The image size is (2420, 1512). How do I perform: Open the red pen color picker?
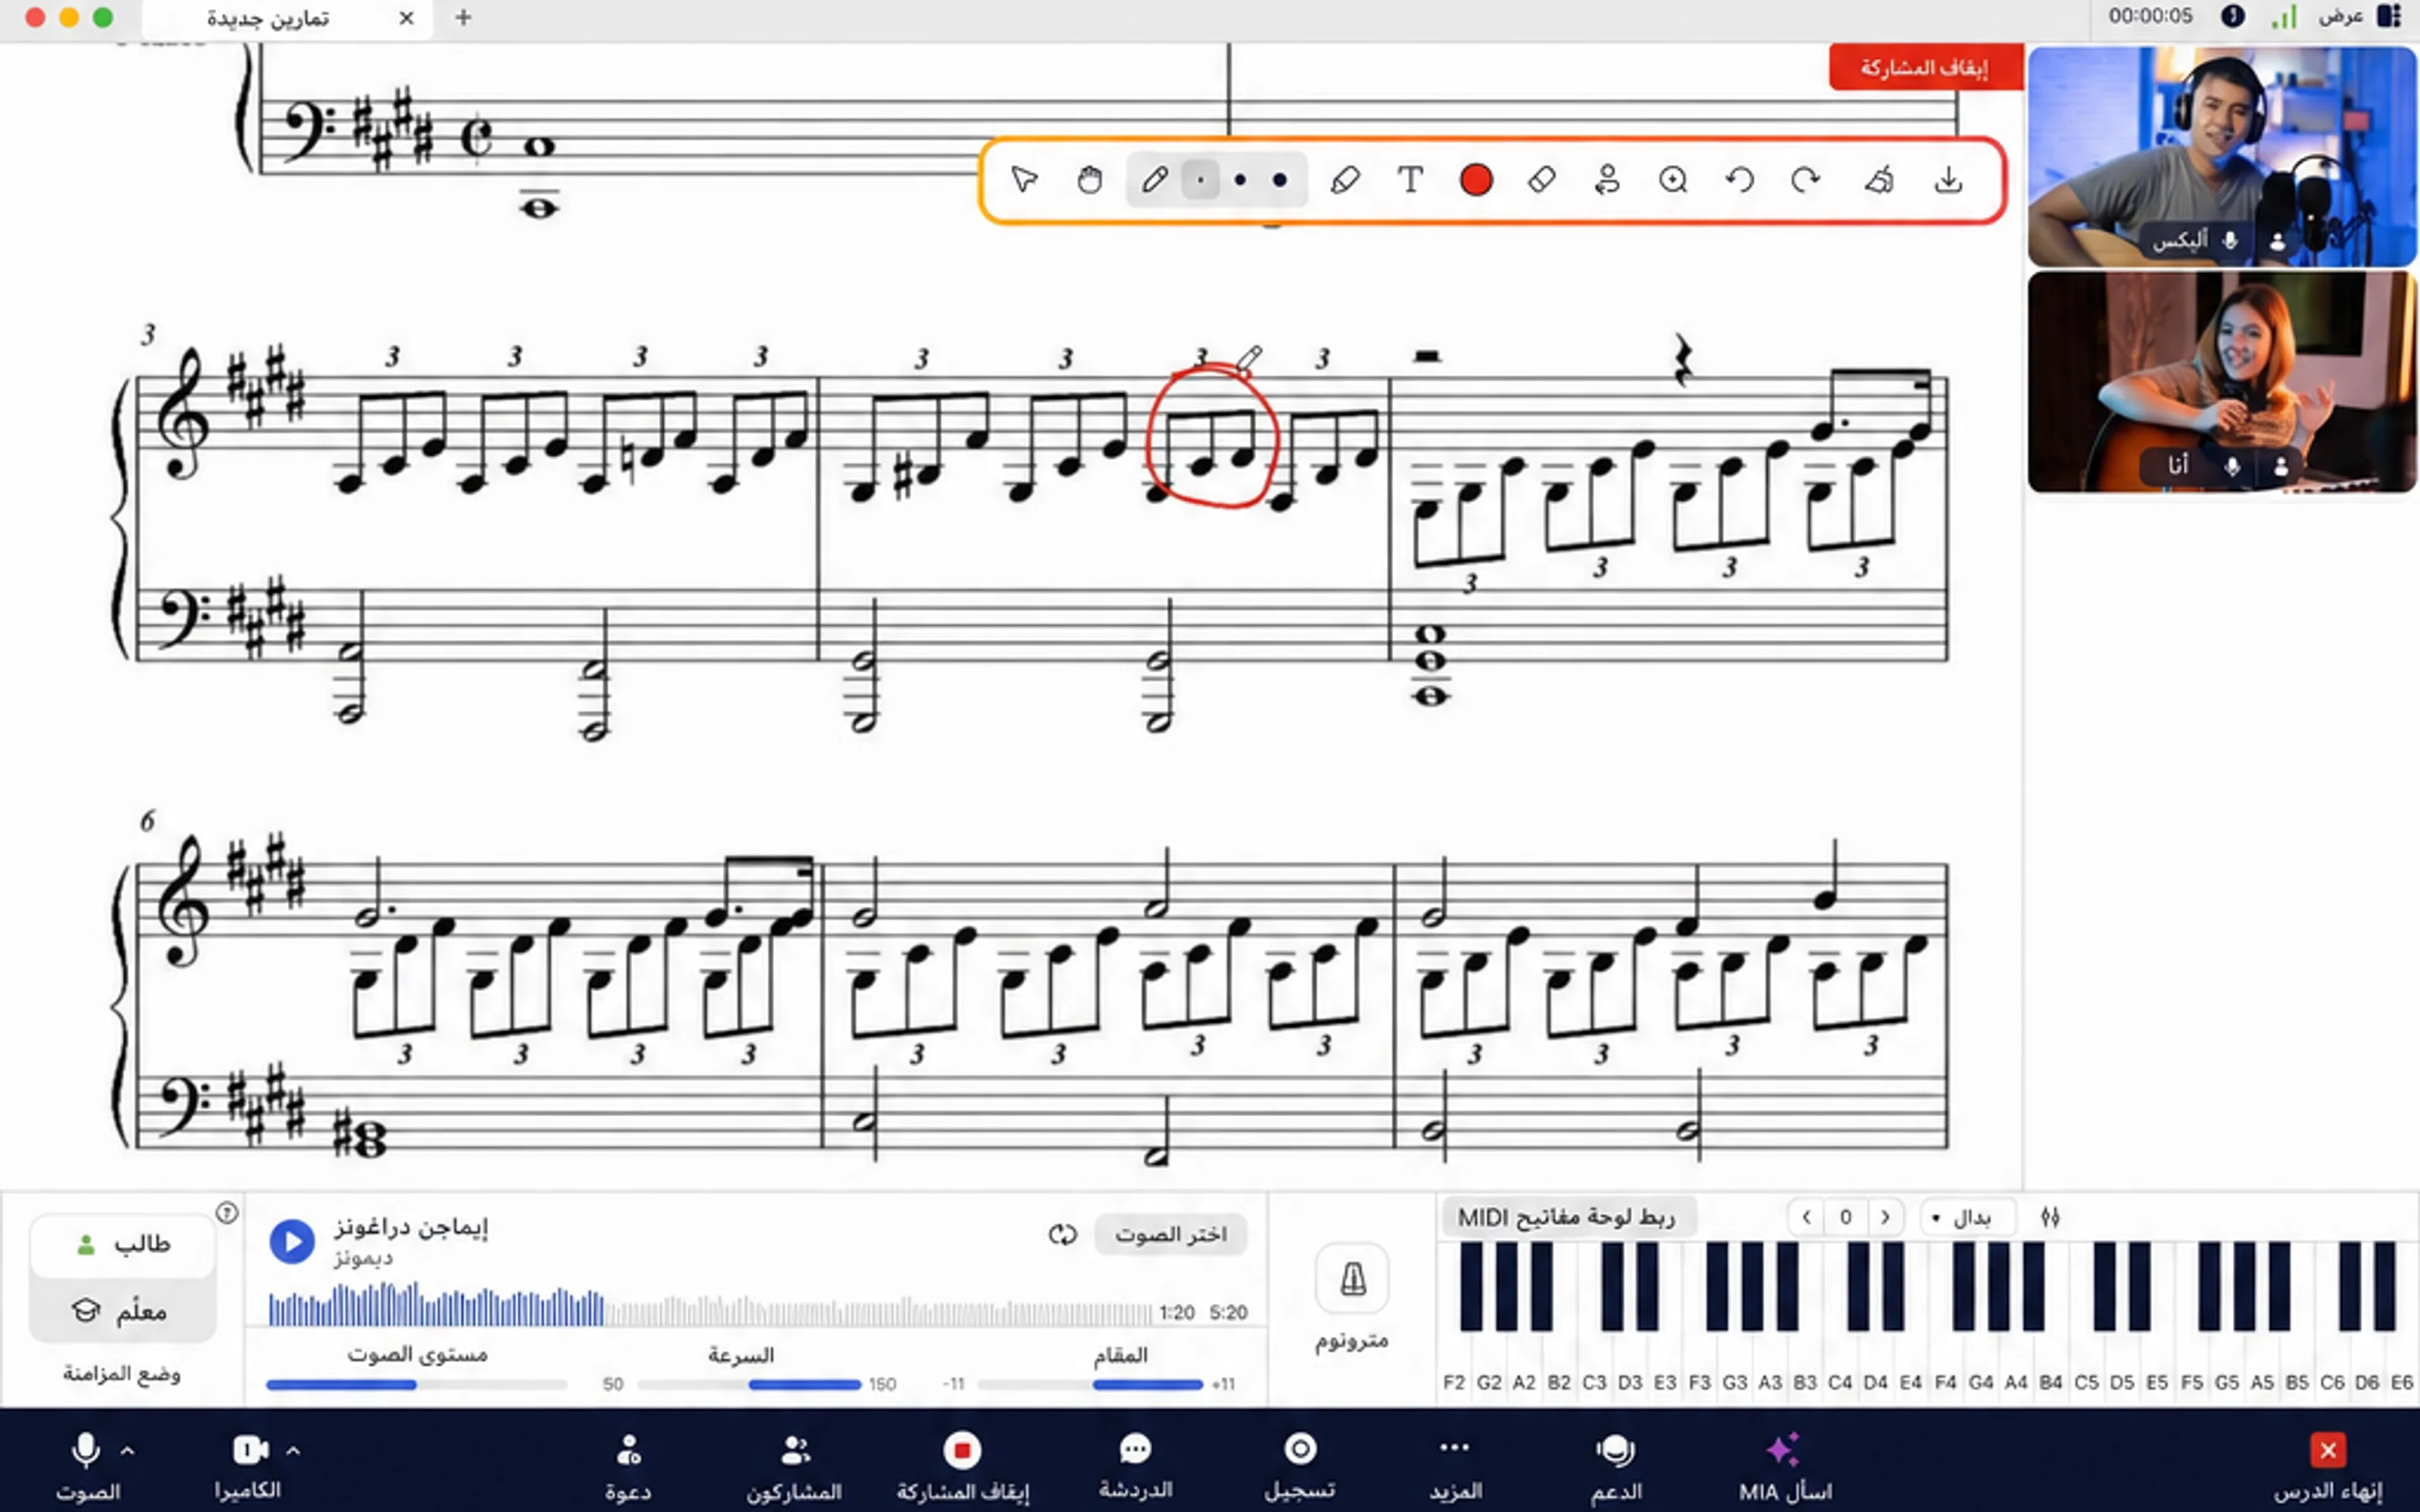pos(1476,180)
